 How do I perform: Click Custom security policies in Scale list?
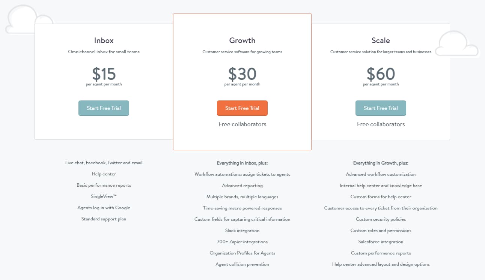(381, 219)
